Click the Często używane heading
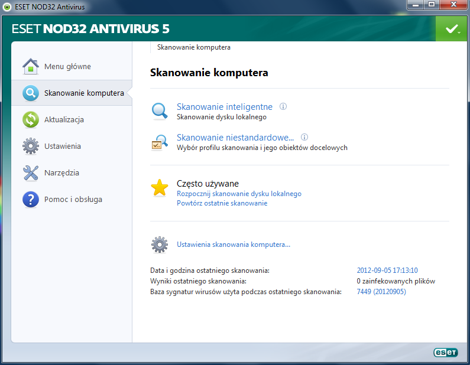The height and width of the screenshot is (365, 470). (208, 184)
